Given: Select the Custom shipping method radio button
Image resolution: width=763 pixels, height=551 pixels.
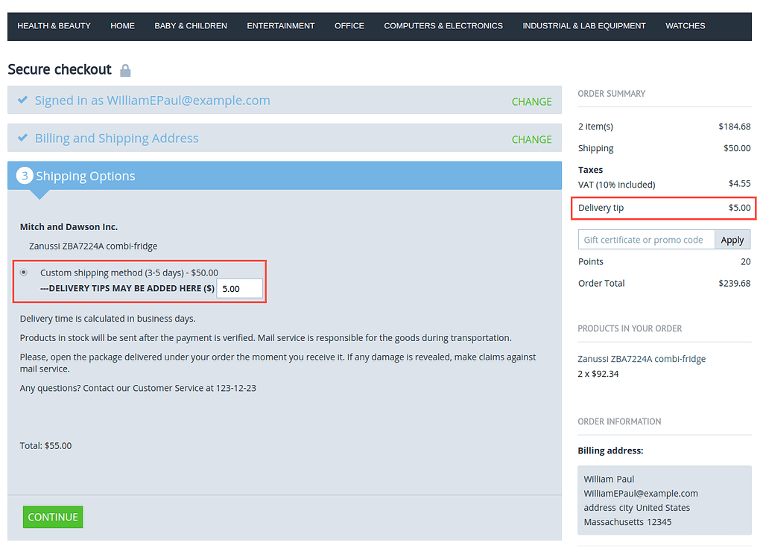Looking at the screenshot, I should click(x=23, y=272).
